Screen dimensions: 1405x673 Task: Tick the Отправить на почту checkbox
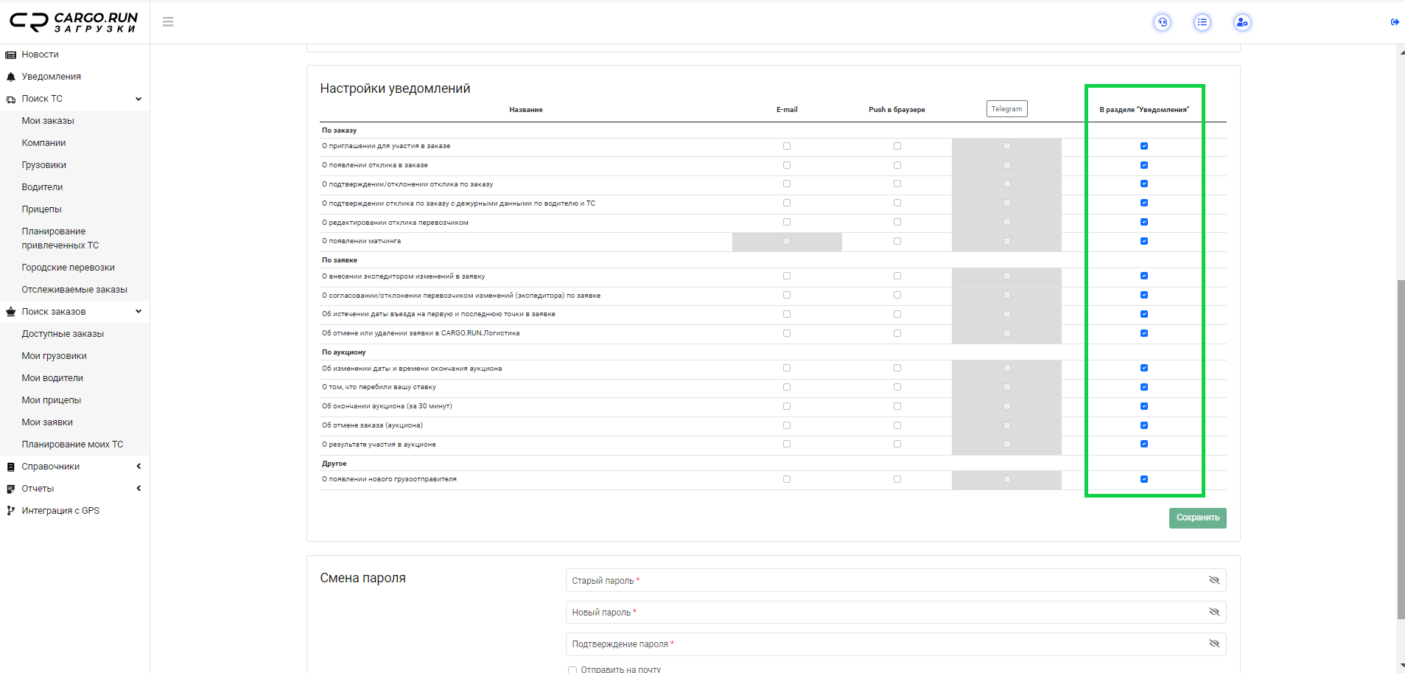click(x=572, y=669)
